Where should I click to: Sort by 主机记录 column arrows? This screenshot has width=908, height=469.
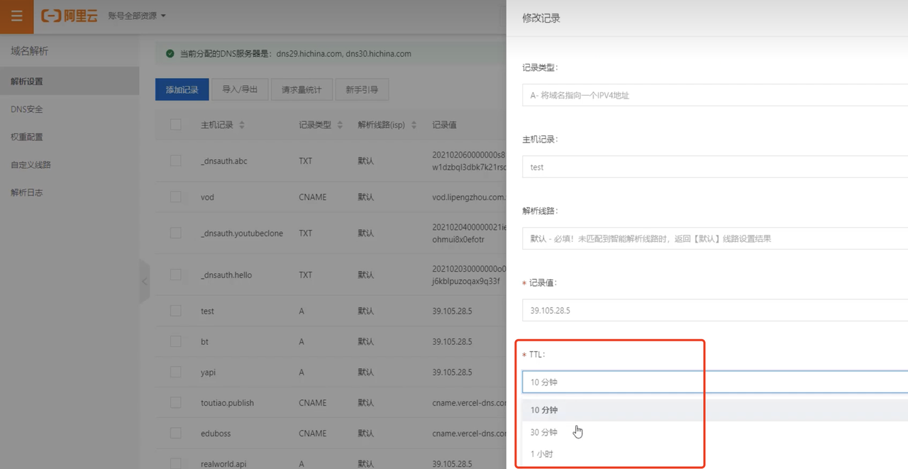241,125
